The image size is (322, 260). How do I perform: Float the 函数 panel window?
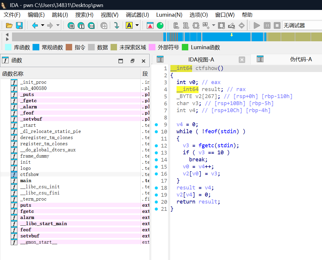(133, 61)
